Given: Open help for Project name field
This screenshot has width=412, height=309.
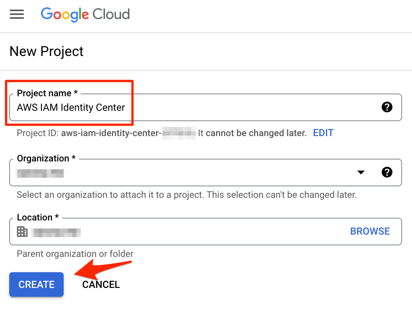Looking at the screenshot, I should click(x=387, y=107).
